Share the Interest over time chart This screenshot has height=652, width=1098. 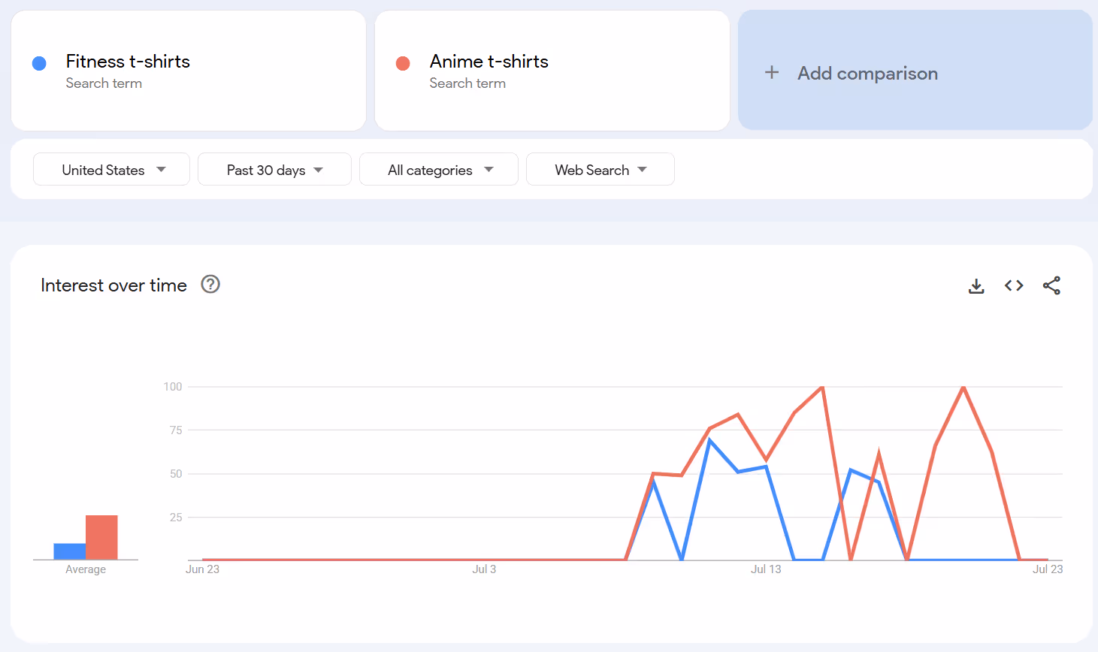[x=1051, y=285]
